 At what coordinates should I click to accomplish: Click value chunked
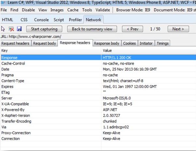[110, 121]
